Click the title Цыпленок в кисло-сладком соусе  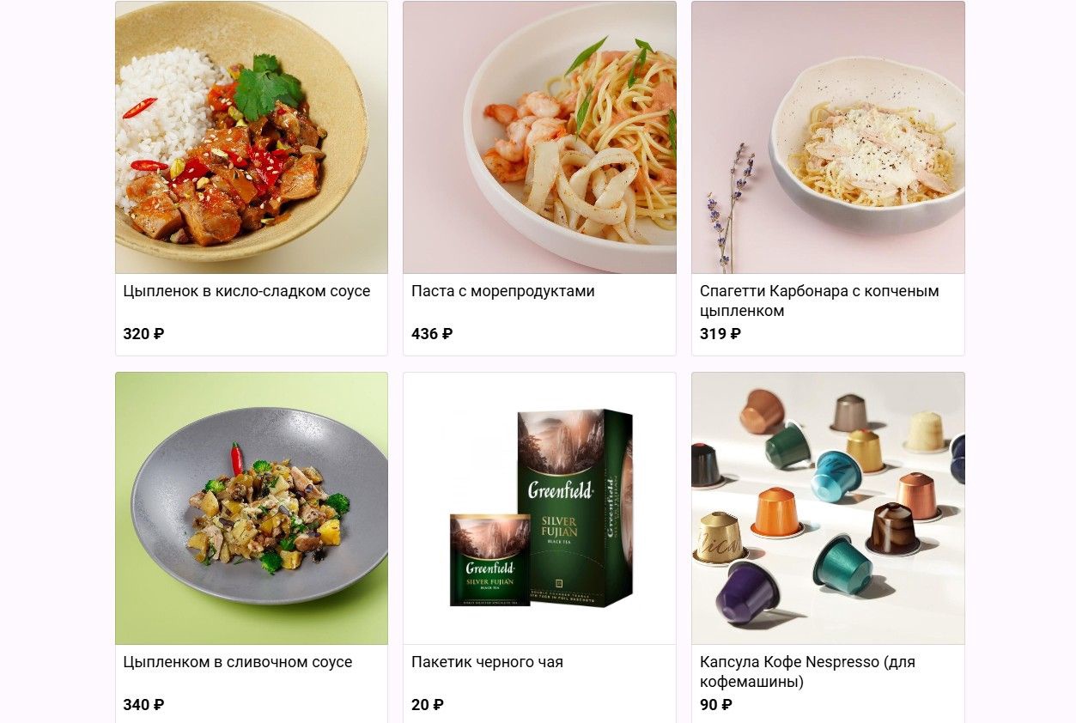point(246,291)
